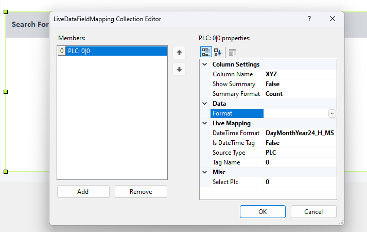
Task: Select the Source Type PLC value
Action: [300, 153]
